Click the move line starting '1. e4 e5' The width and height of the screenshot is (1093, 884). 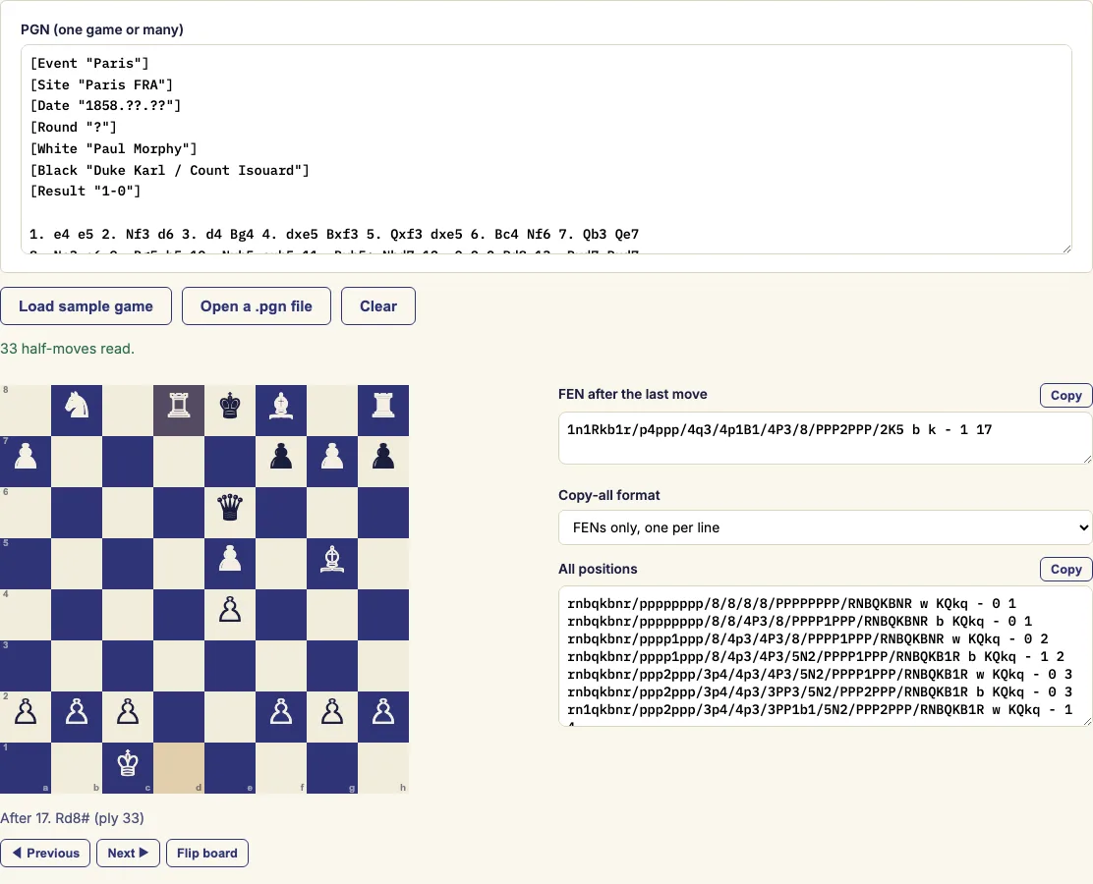334,234
